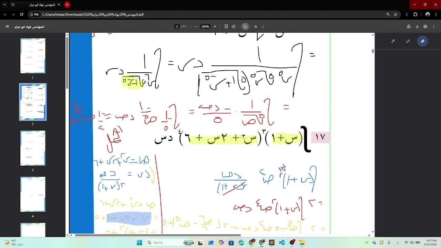Open Chrome zoom indicator in address bar
441x248 pixels.
pos(388,14)
